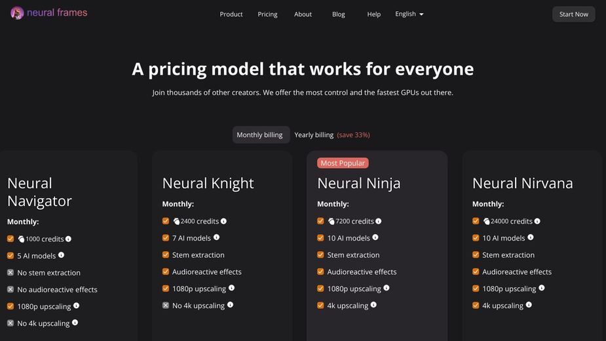Open info icon for Neural Ninja 4k upscaling

pos(373,305)
